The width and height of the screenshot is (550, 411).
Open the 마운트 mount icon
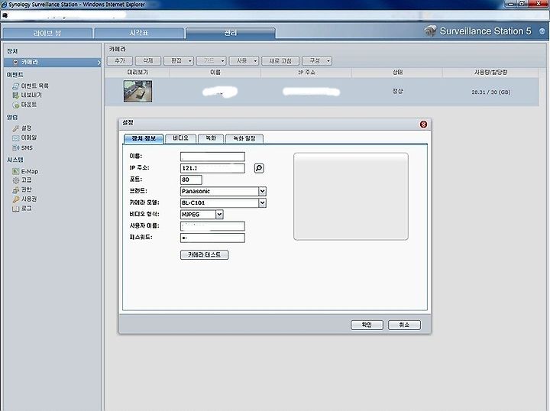(x=15, y=105)
